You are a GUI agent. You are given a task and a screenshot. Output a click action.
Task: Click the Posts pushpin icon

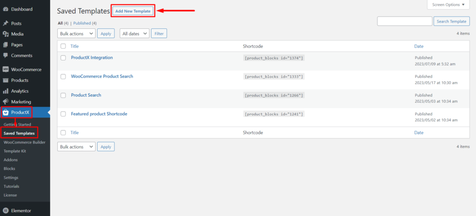6,23
